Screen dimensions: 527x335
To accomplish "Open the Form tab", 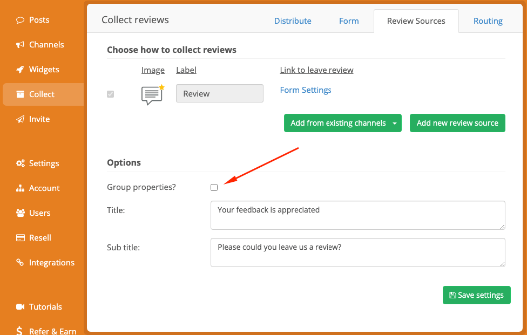I will coord(348,21).
